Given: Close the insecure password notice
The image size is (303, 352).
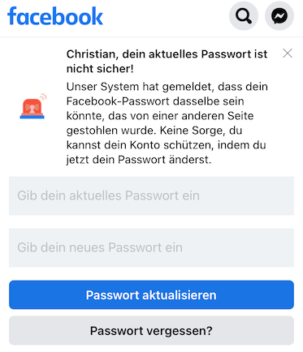Looking at the screenshot, I should click(288, 54).
